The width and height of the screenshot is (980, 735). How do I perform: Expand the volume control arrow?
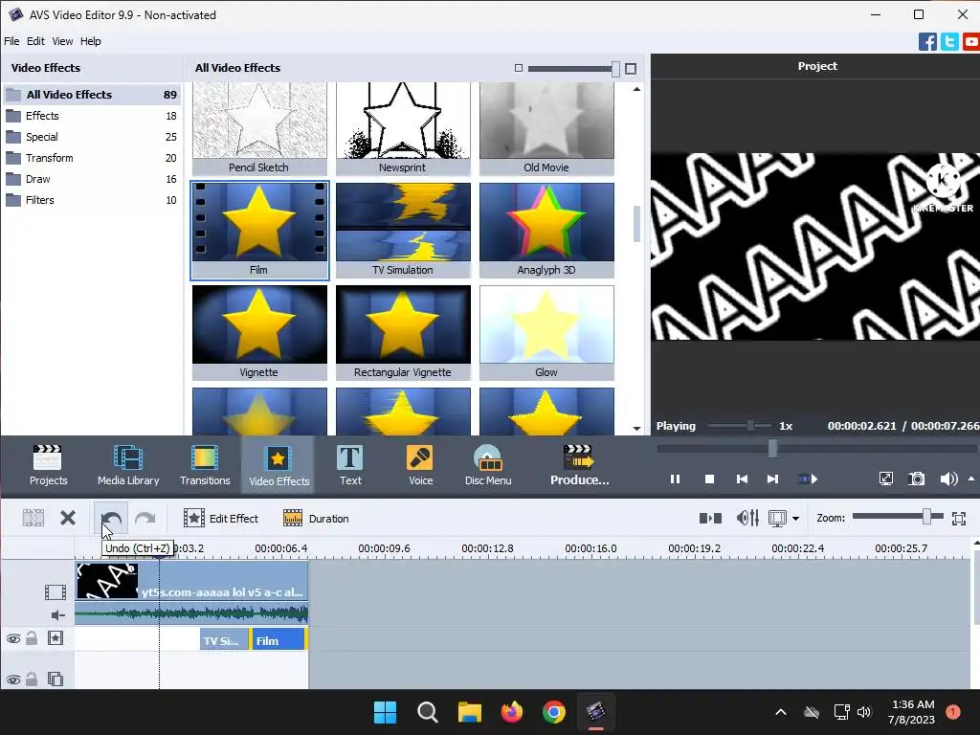971,479
